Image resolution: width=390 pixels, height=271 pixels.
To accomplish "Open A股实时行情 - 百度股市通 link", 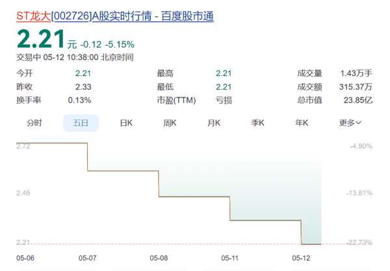I will click(153, 16).
